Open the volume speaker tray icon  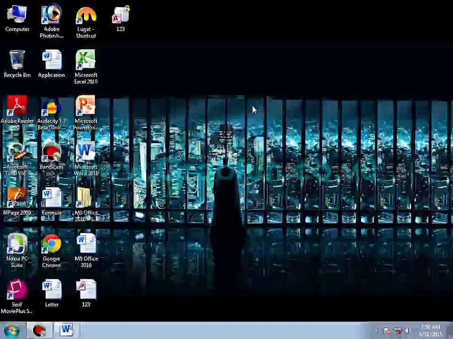click(409, 331)
